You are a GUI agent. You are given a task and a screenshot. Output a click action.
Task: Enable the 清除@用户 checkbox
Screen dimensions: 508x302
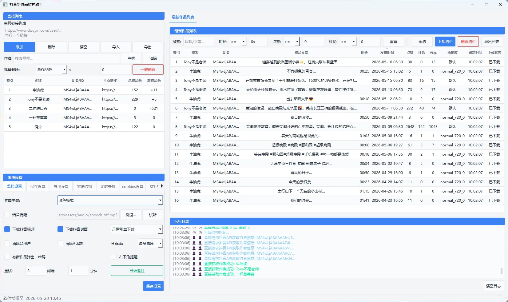tap(7, 243)
